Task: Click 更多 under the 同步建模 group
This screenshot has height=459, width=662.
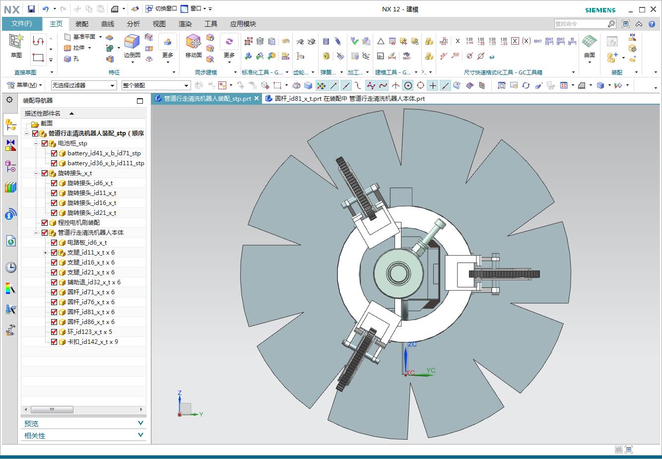Action: [229, 49]
